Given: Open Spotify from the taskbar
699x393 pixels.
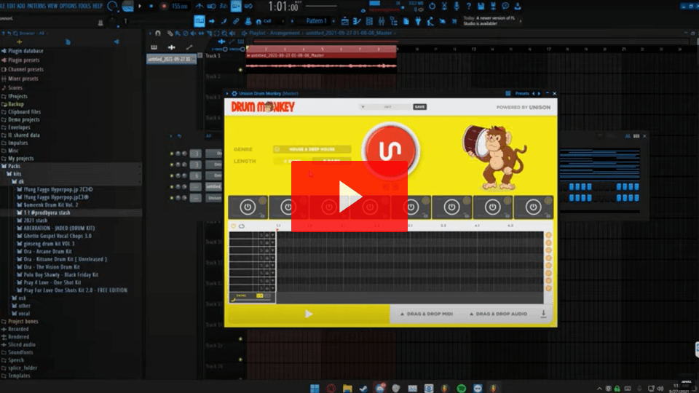Looking at the screenshot, I should [462, 388].
